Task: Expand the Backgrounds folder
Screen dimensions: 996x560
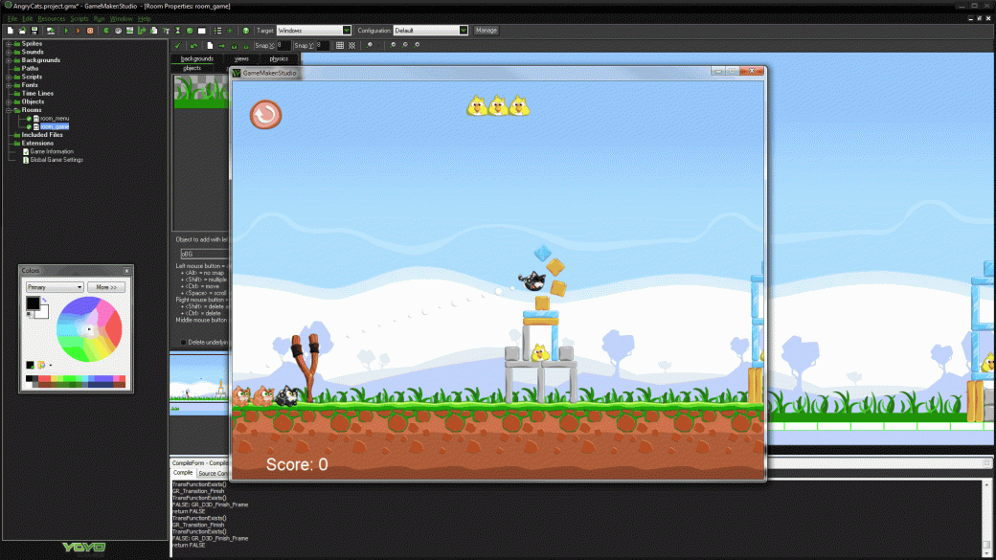Action: [x=9, y=60]
